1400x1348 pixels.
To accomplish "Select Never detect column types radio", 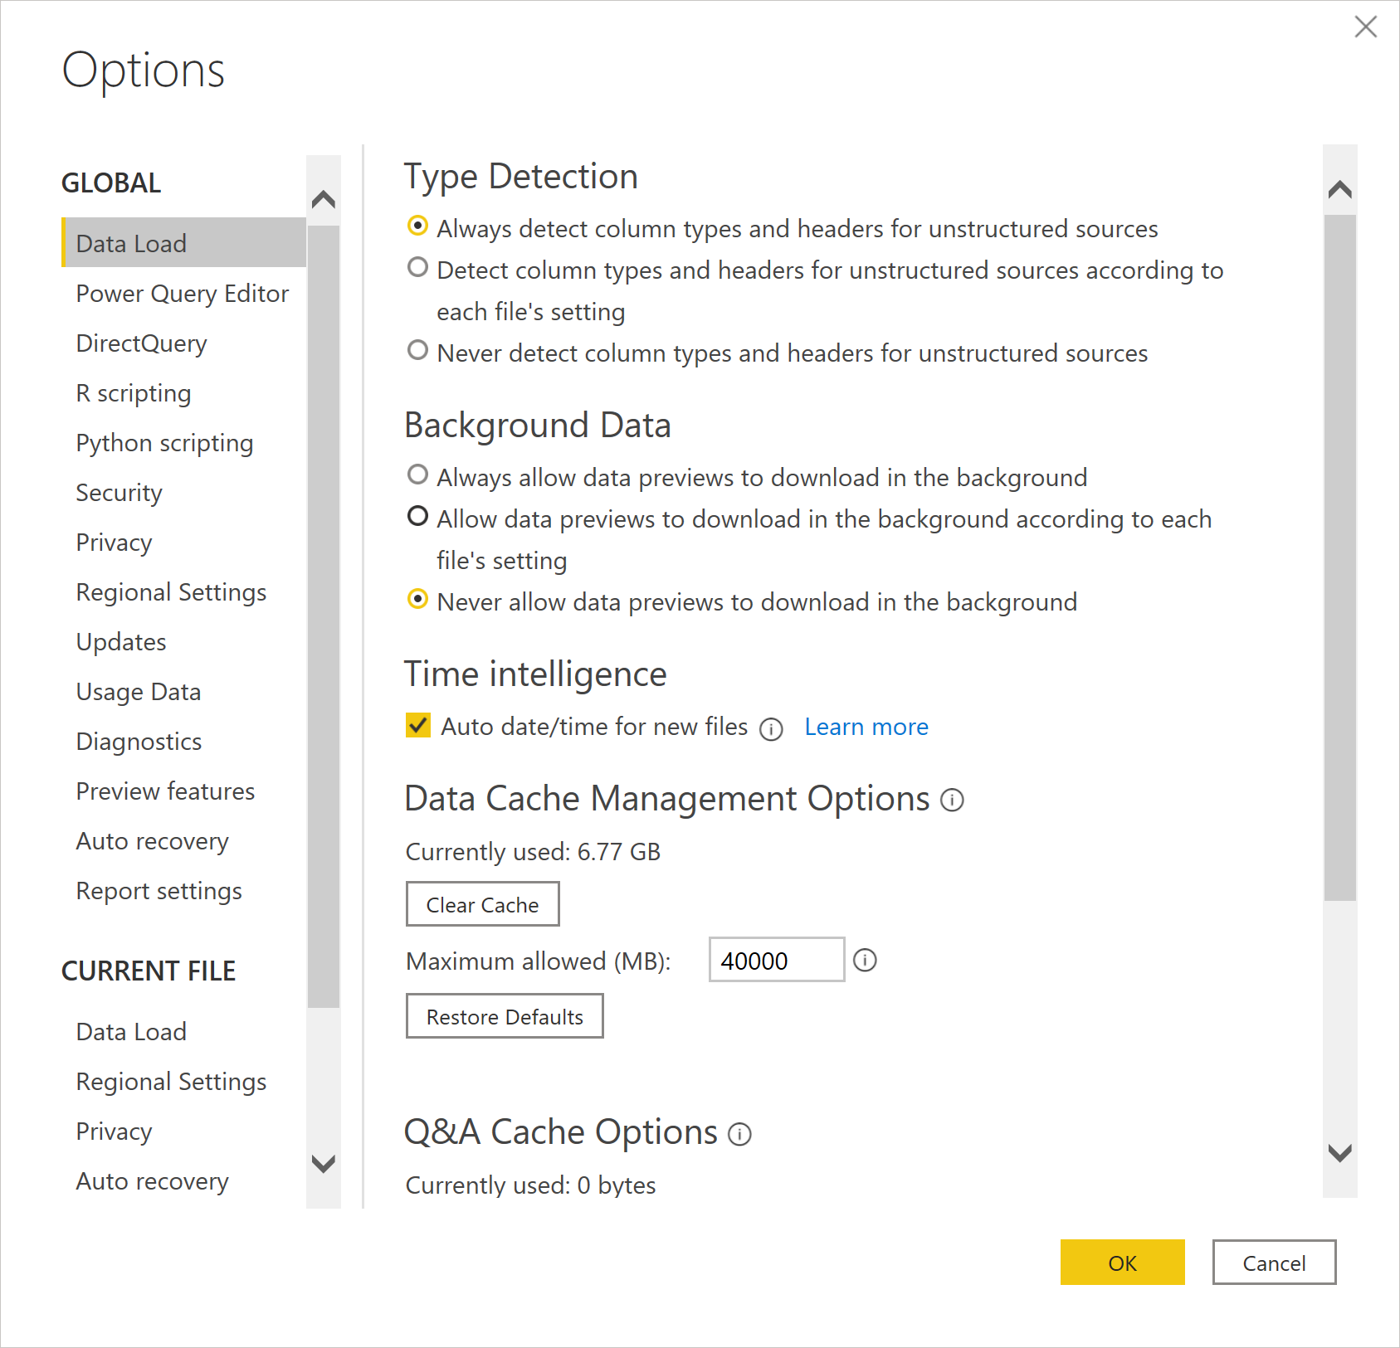I will 418,350.
